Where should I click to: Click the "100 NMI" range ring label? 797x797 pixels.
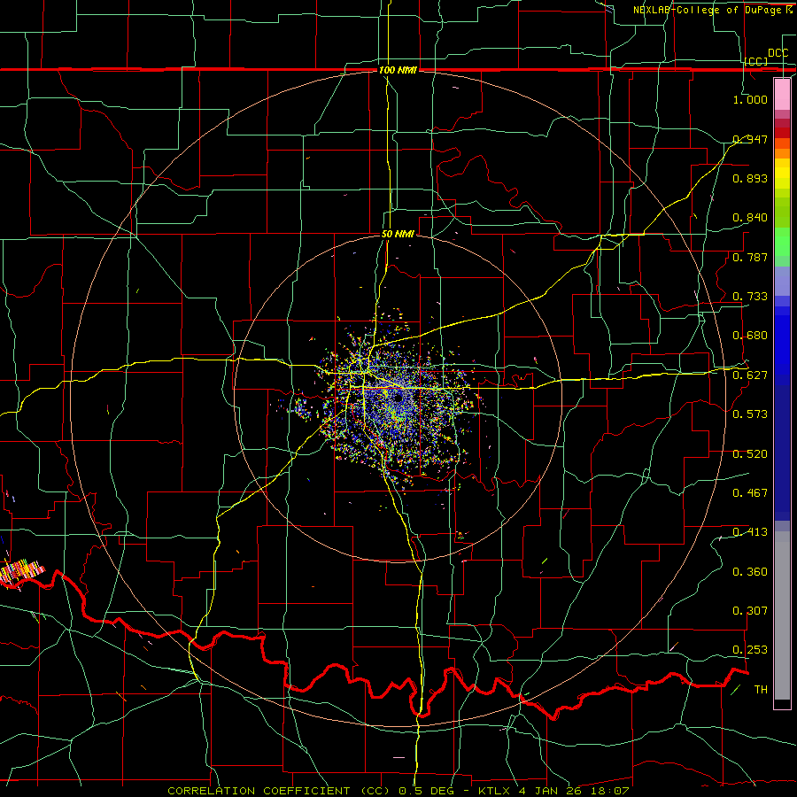point(398,70)
